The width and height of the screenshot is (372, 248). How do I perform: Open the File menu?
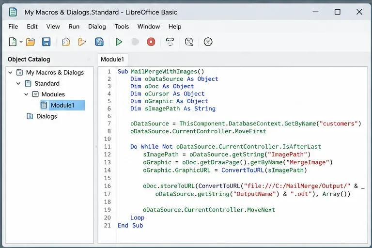tap(13, 27)
